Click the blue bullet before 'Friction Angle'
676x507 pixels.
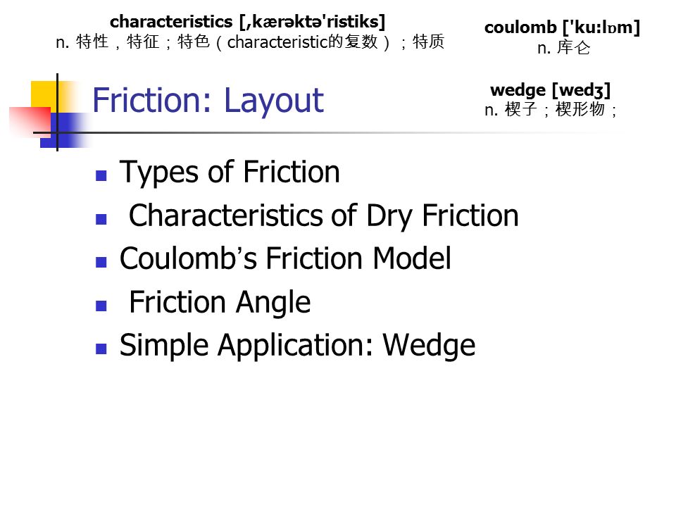tap(101, 306)
